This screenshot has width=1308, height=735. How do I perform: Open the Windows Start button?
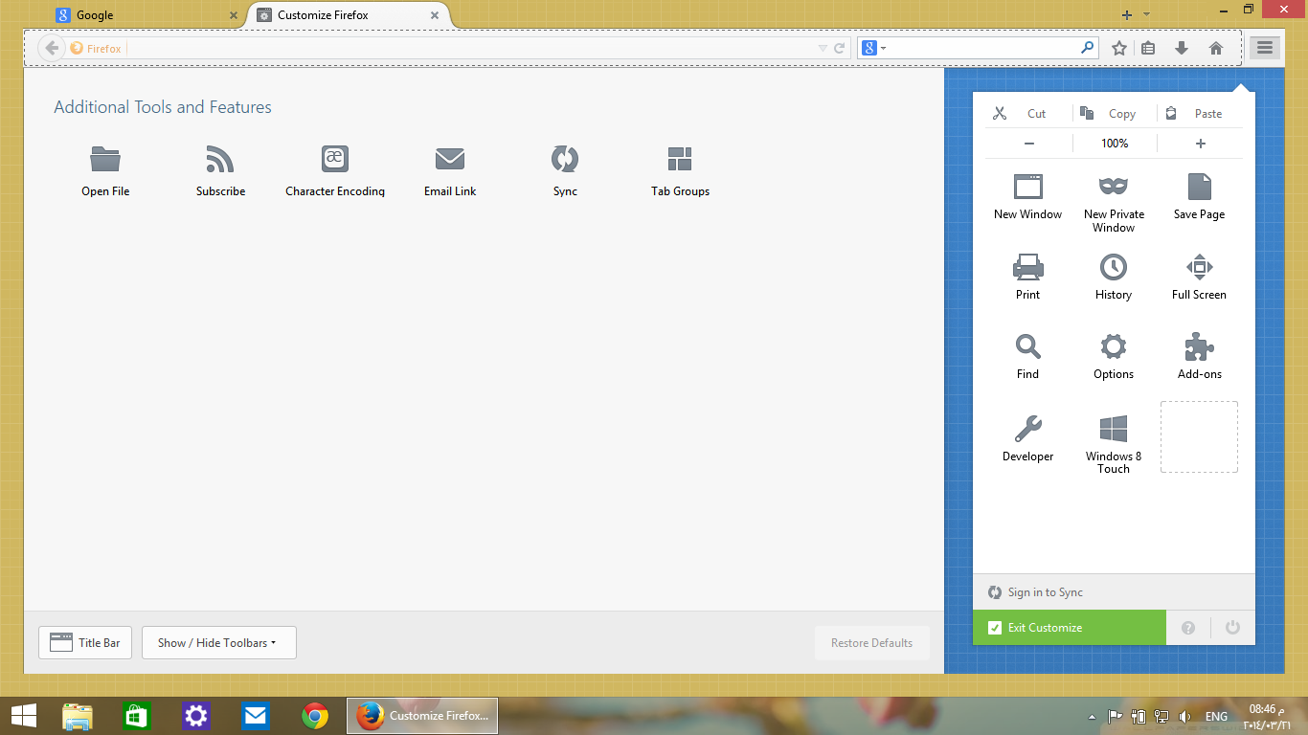[x=24, y=716]
